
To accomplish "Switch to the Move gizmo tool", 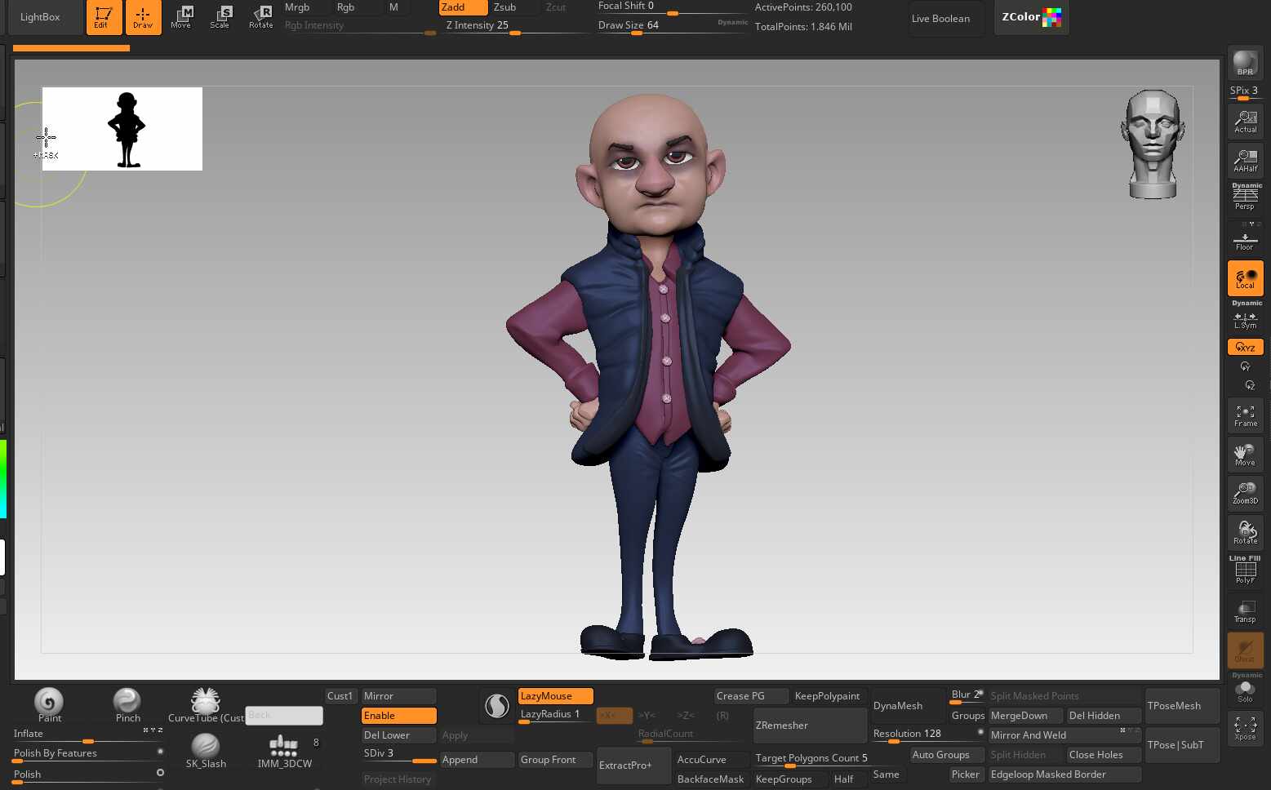I will tap(181, 17).
